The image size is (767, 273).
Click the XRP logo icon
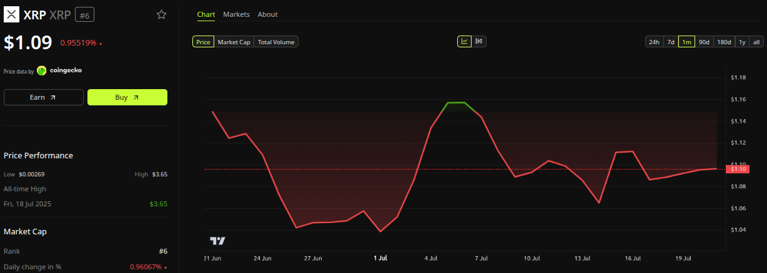point(12,14)
